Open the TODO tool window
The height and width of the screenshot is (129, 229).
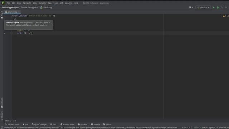click(x=54, y=124)
